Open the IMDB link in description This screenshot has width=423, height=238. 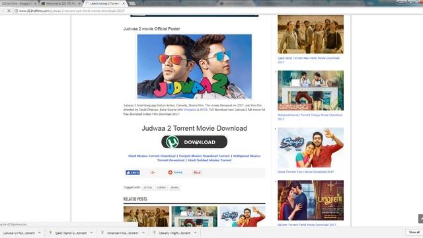coord(204,110)
